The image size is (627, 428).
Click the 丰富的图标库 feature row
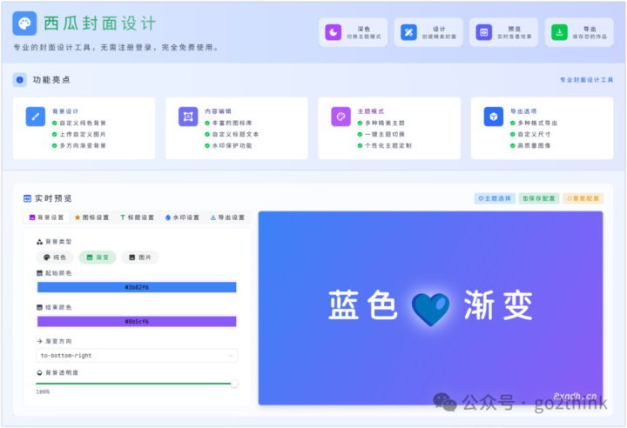coord(228,123)
